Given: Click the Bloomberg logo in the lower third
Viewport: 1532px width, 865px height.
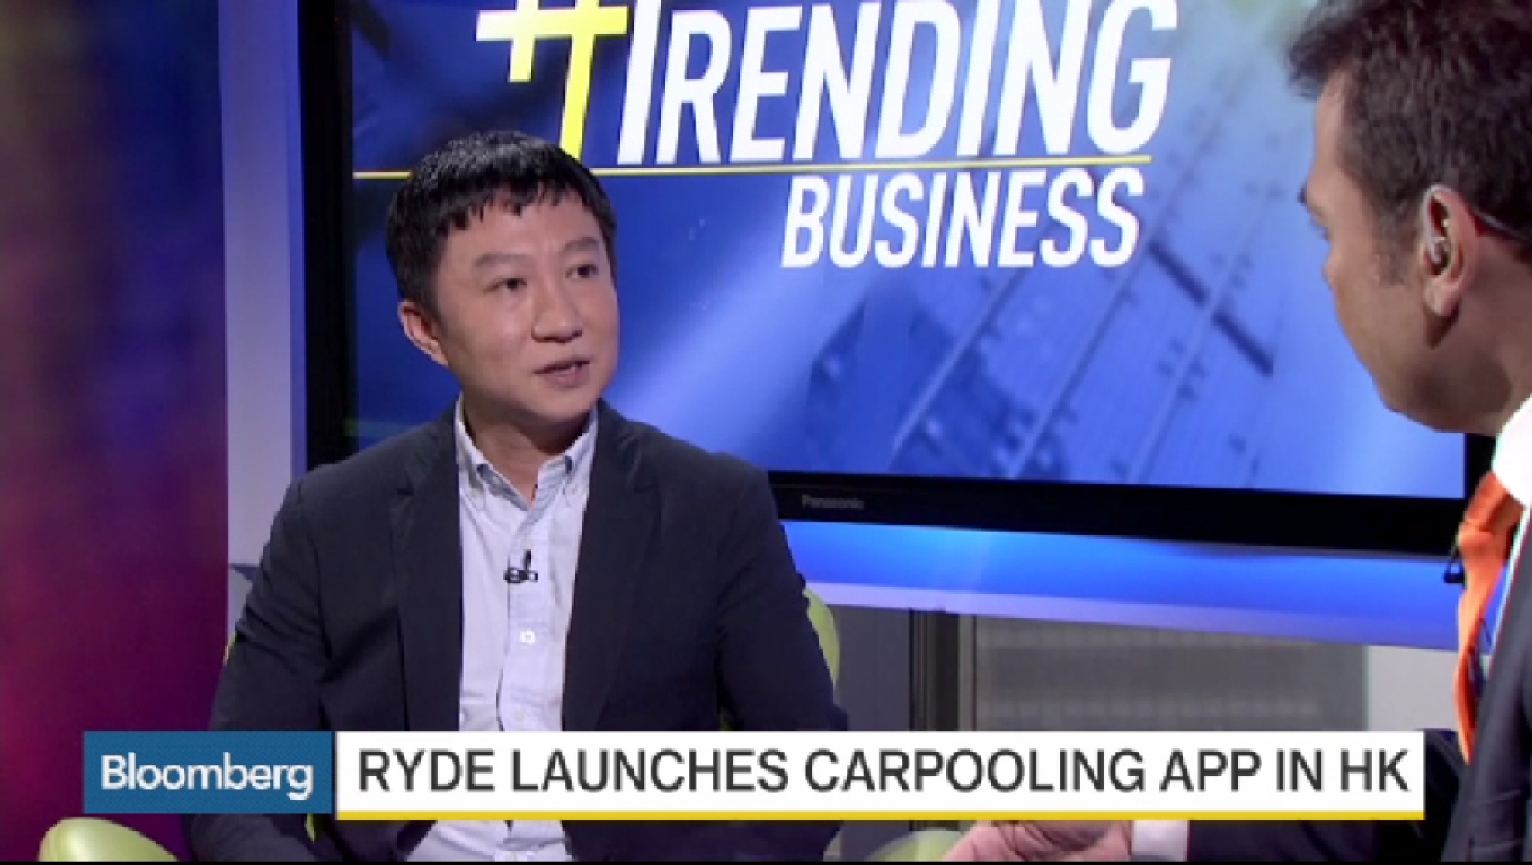Looking at the screenshot, I should click(x=207, y=773).
